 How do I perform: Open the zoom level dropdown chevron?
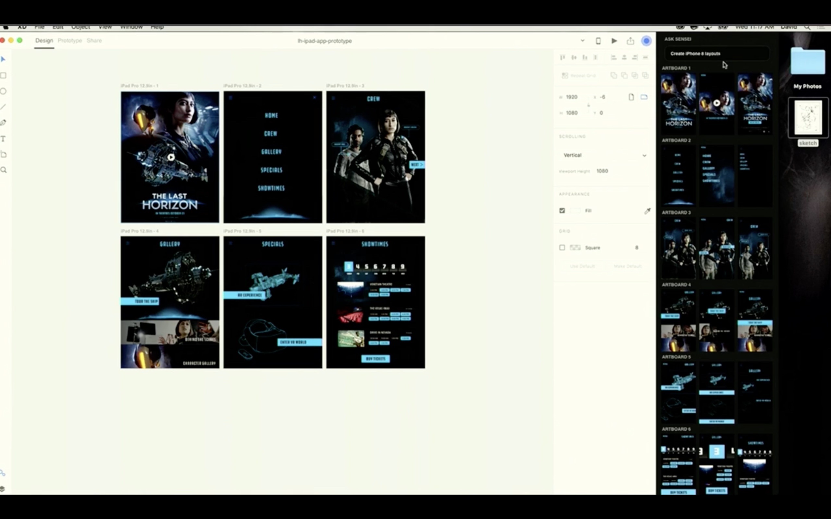582,41
